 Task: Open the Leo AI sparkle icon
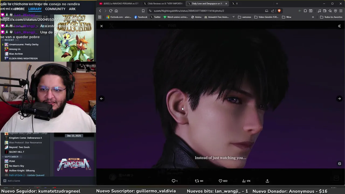coord(330,11)
